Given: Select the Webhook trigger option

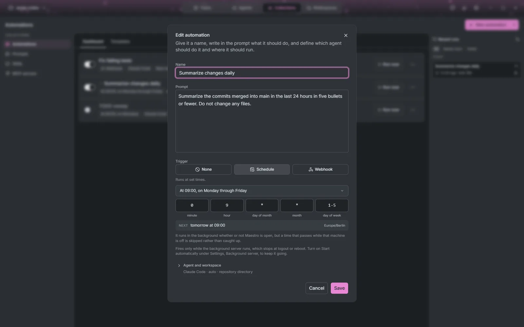Looking at the screenshot, I should (320, 169).
